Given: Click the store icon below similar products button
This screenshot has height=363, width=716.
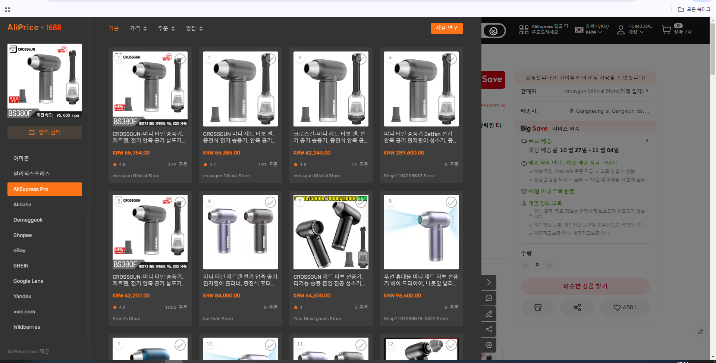Looking at the screenshot, I should (x=538, y=307).
